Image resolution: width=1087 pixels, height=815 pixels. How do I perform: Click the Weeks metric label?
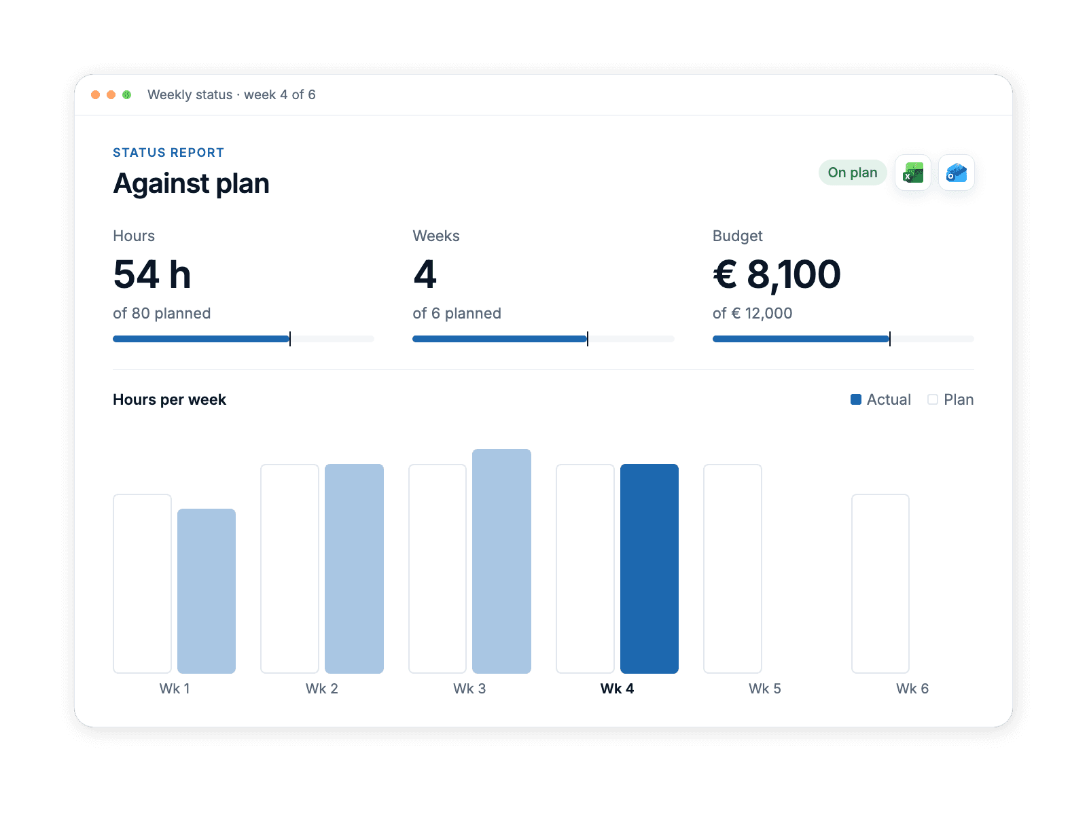(x=436, y=236)
